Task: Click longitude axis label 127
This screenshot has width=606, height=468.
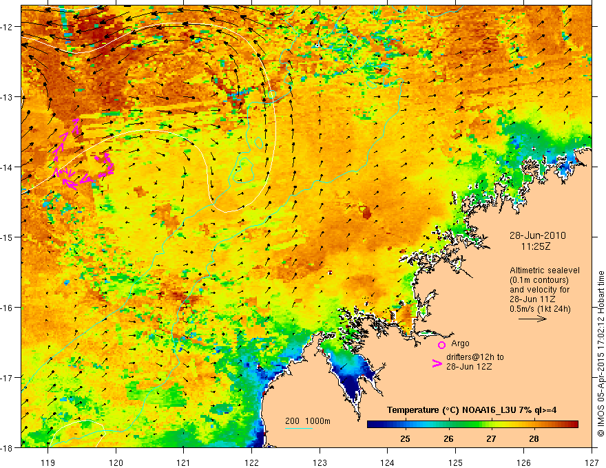Action: click(x=592, y=462)
